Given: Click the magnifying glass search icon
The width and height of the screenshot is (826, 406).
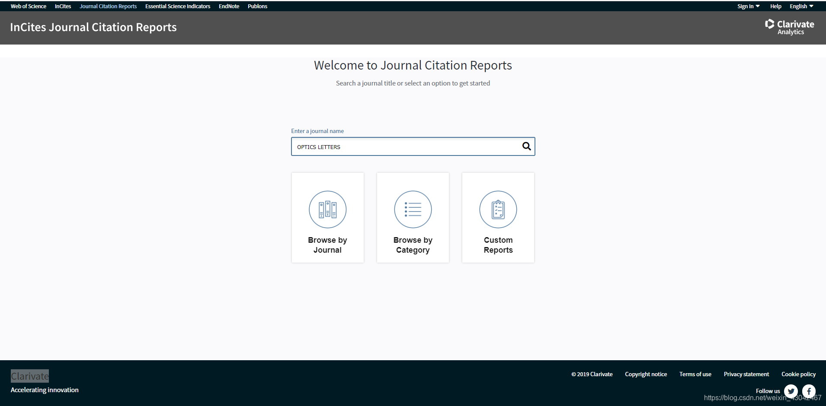Looking at the screenshot, I should pos(526,146).
